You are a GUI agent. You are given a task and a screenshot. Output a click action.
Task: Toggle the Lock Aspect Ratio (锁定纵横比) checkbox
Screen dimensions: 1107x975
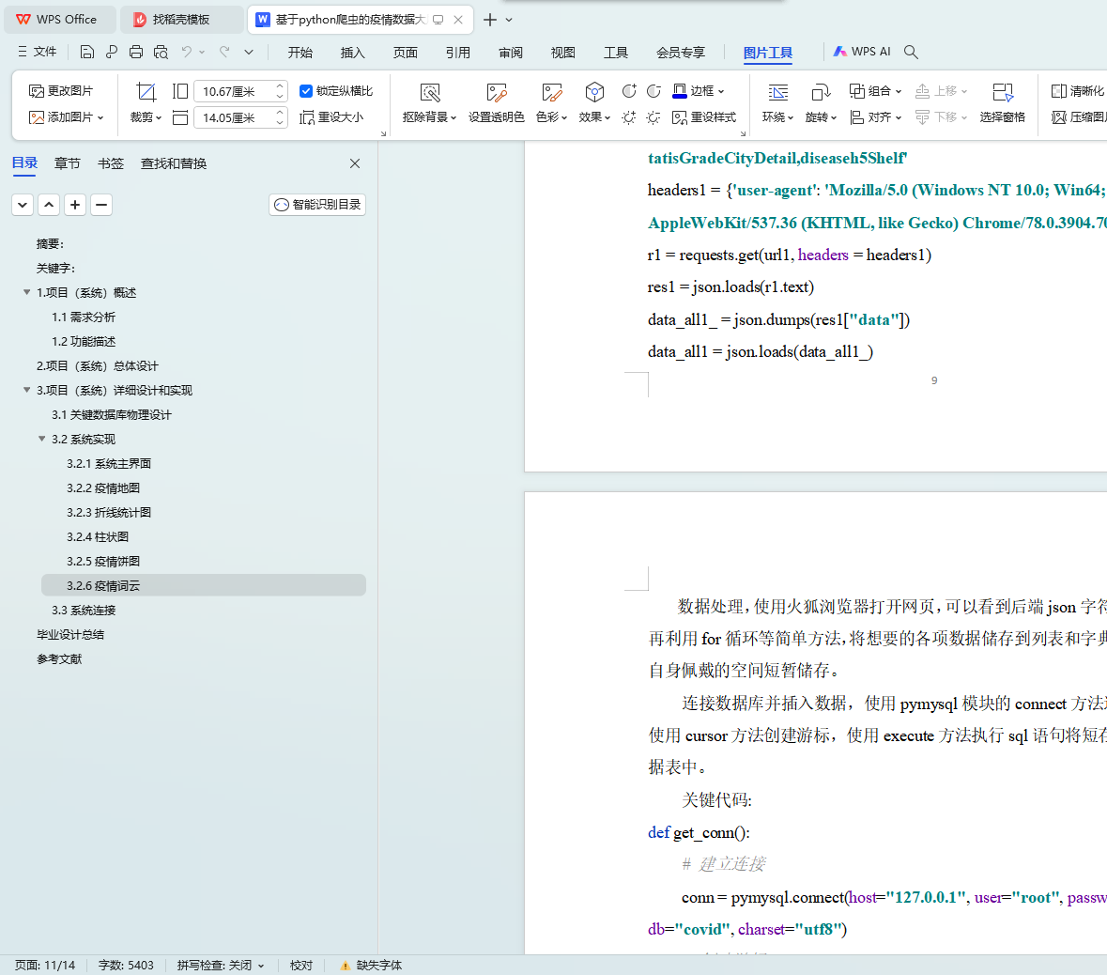[306, 91]
